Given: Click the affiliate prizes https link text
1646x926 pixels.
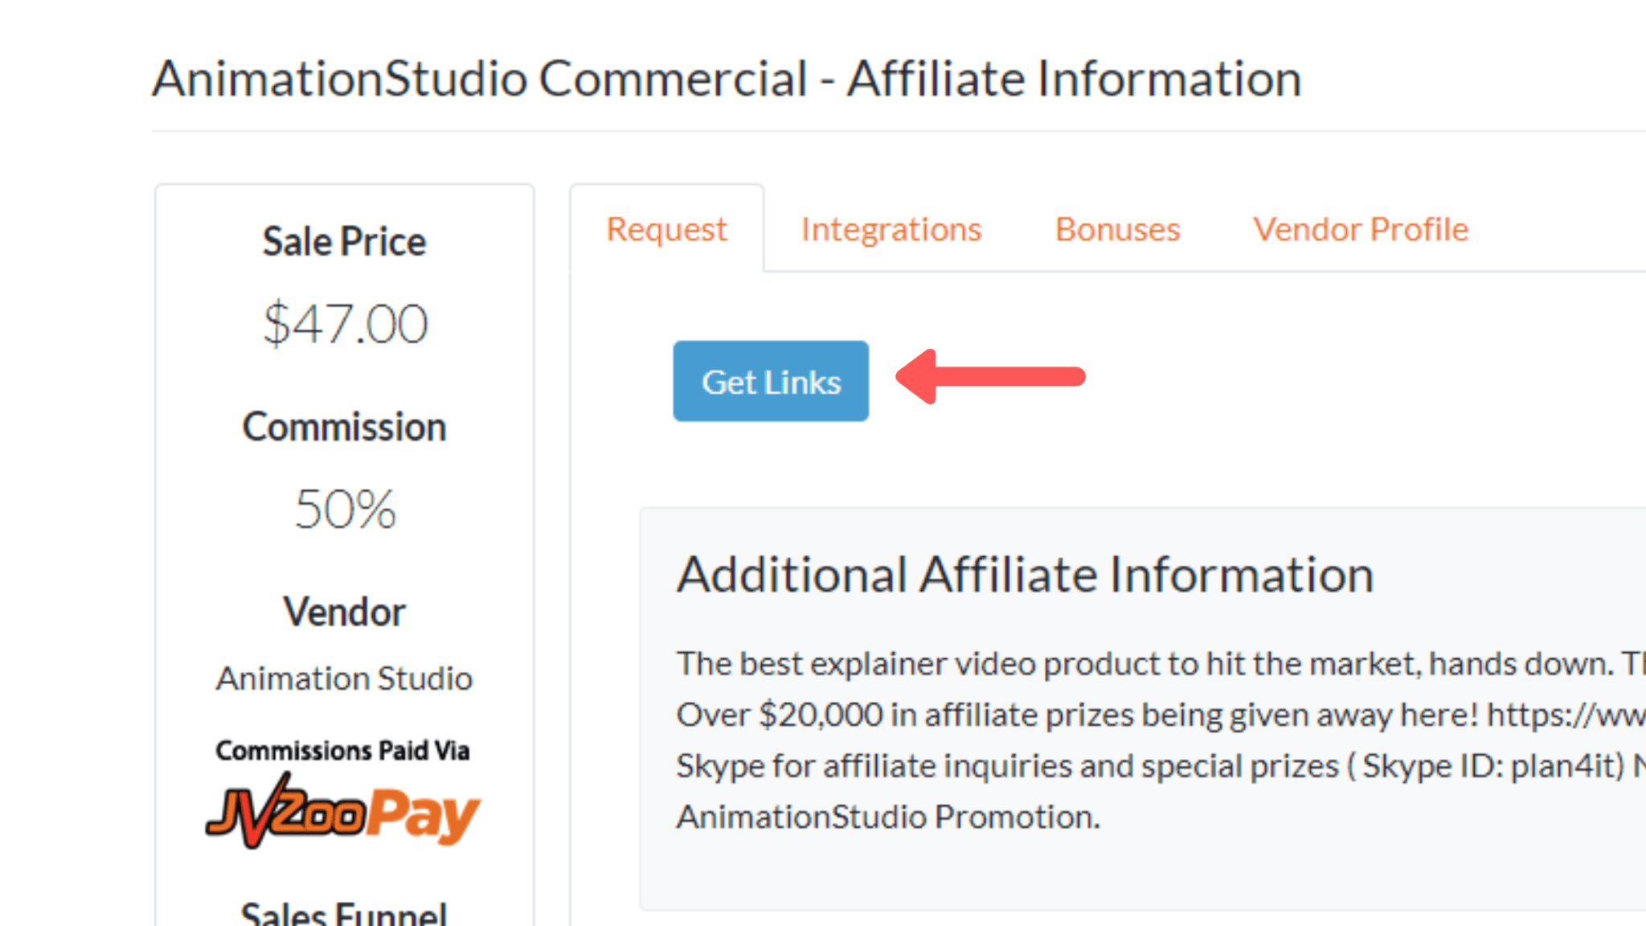Looking at the screenshot, I should coord(1566,715).
